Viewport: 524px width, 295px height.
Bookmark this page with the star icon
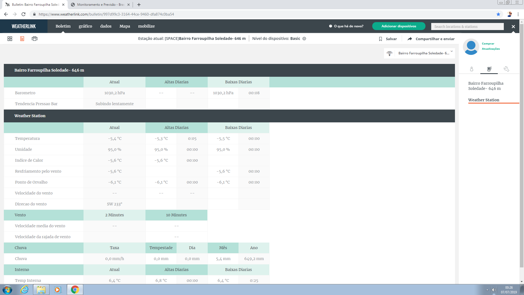498,14
